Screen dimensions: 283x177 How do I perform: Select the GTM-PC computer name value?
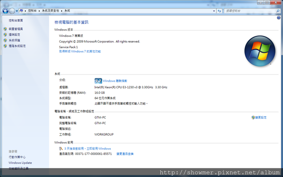click(x=100, y=118)
